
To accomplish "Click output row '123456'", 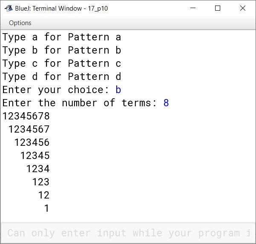I will pyautogui.click(x=32, y=142).
